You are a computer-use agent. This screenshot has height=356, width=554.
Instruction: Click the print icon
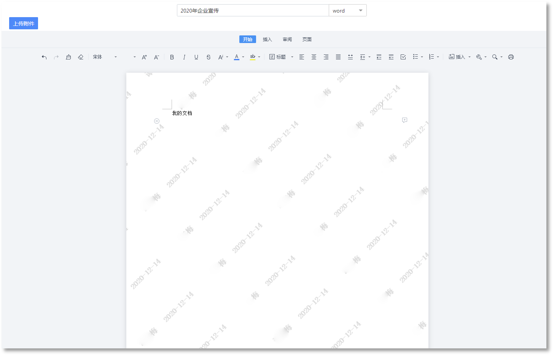tap(511, 57)
